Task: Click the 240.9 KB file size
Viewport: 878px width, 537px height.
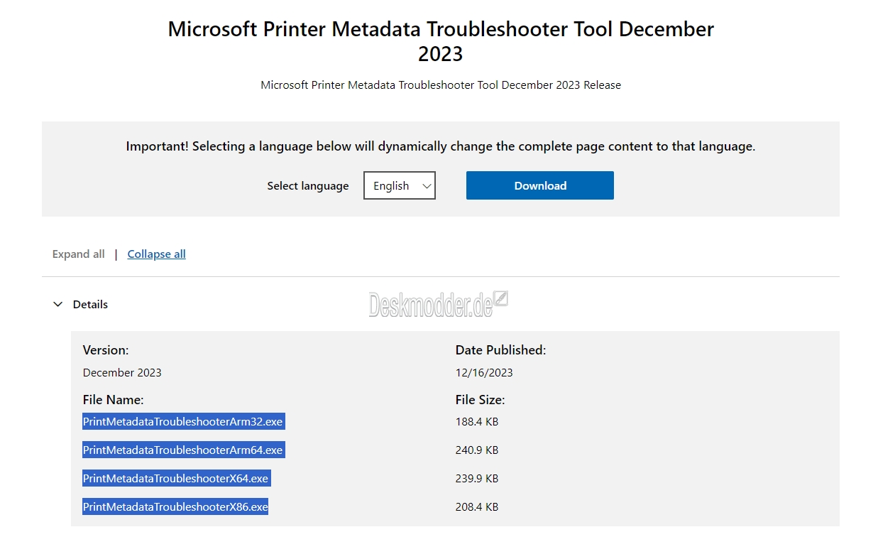Action: tap(477, 450)
